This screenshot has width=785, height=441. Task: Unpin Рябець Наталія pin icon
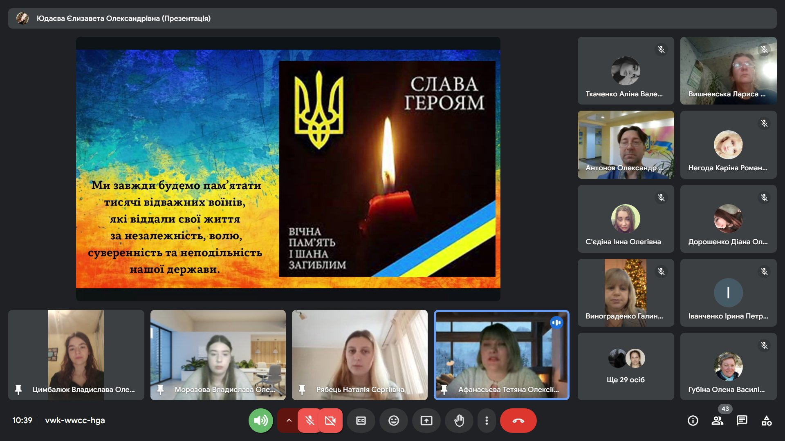[x=302, y=390]
